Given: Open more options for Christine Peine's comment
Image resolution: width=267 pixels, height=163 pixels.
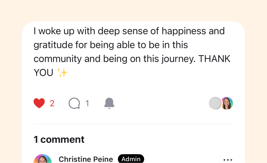Looking at the screenshot, I should pyautogui.click(x=228, y=160).
